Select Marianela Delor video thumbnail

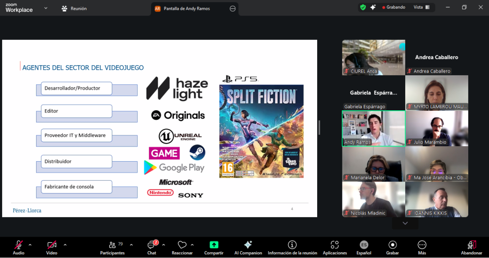(374, 164)
